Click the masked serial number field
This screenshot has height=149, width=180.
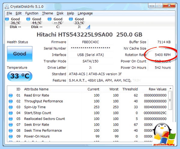point(91,48)
